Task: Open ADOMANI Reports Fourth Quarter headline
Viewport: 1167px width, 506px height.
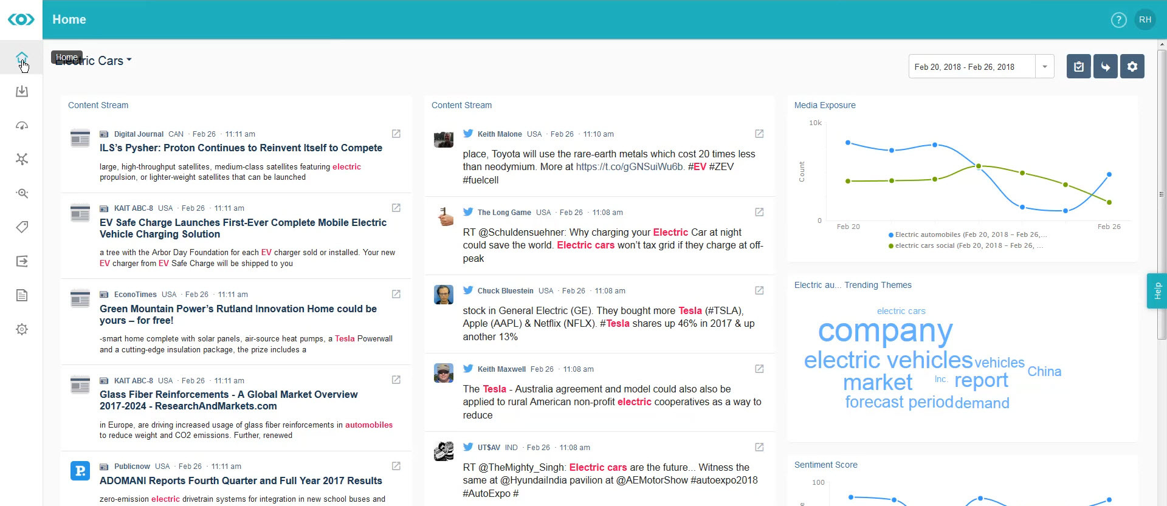Action: pyautogui.click(x=241, y=480)
